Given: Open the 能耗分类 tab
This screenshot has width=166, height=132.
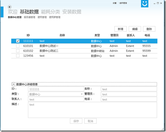Looking at the screenshot, I should click(x=50, y=12).
